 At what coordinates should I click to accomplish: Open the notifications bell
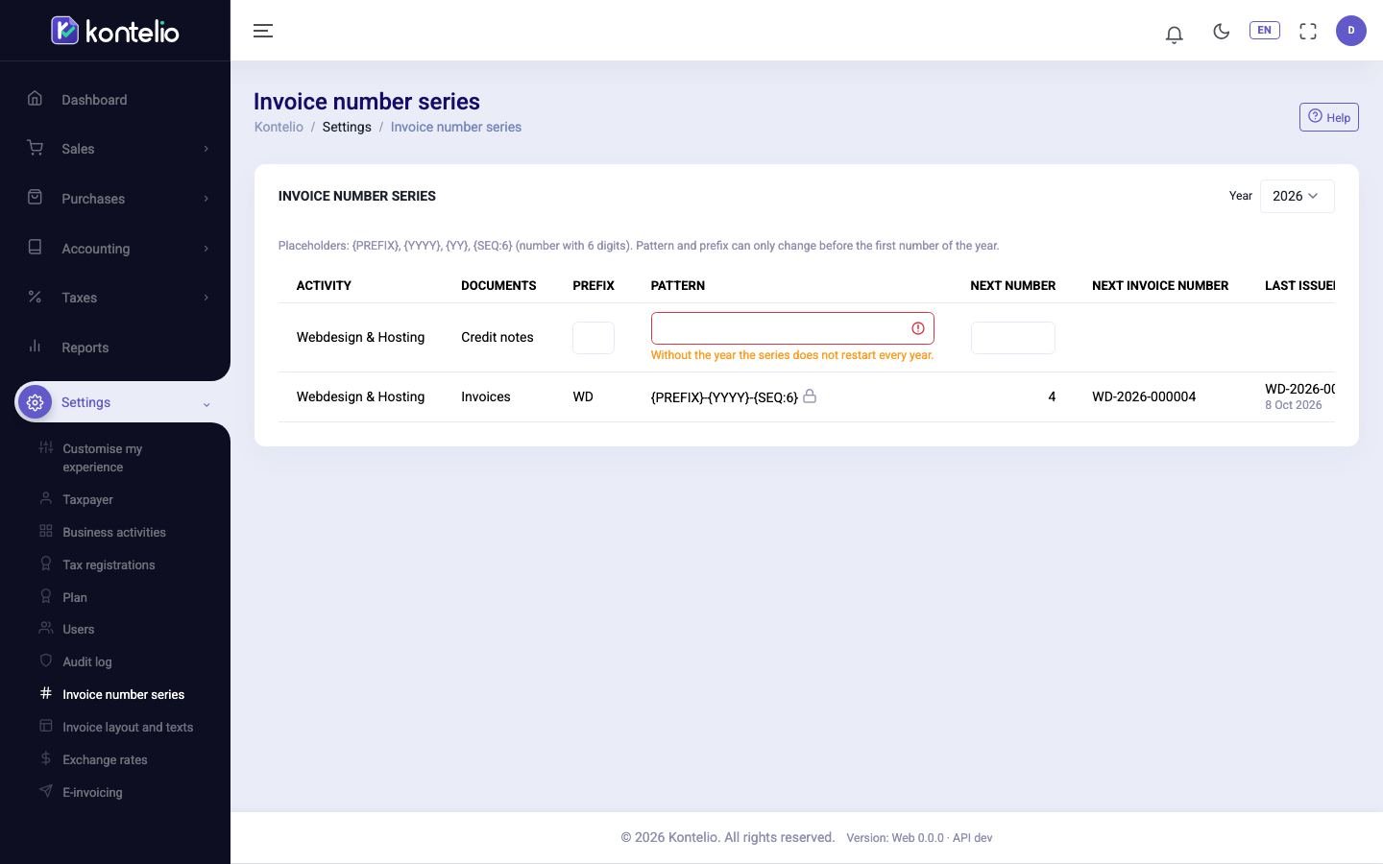[1174, 35]
